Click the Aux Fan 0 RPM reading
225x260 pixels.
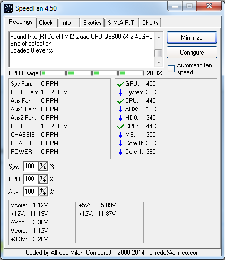pyautogui.click(x=34, y=101)
